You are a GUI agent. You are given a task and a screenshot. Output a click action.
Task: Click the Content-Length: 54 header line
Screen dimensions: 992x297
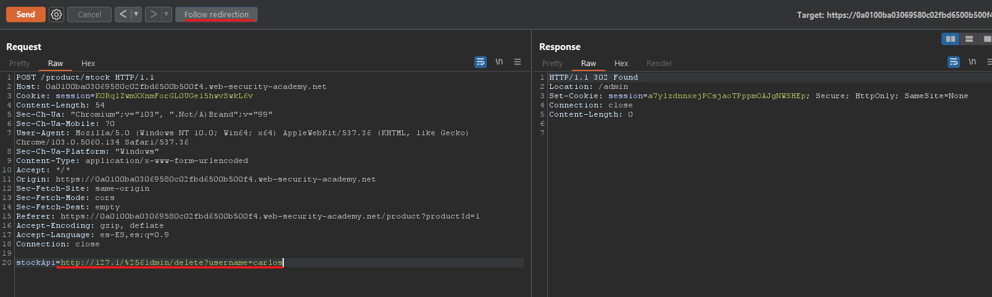coord(60,105)
